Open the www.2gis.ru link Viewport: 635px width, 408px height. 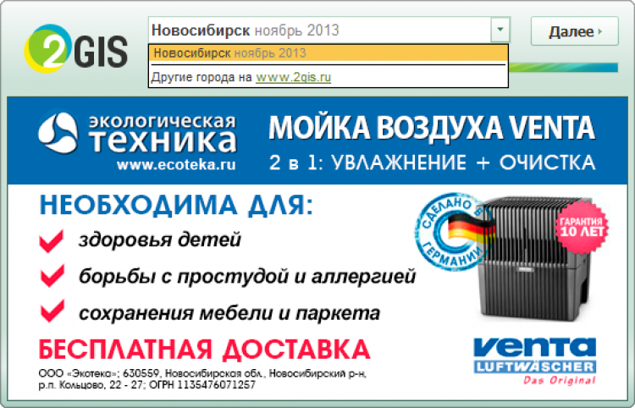point(293,77)
